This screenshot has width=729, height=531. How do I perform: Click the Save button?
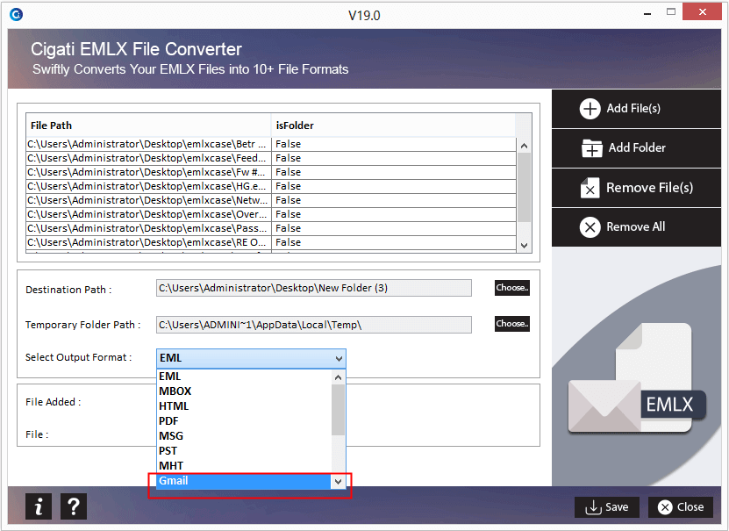click(x=607, y=506)
